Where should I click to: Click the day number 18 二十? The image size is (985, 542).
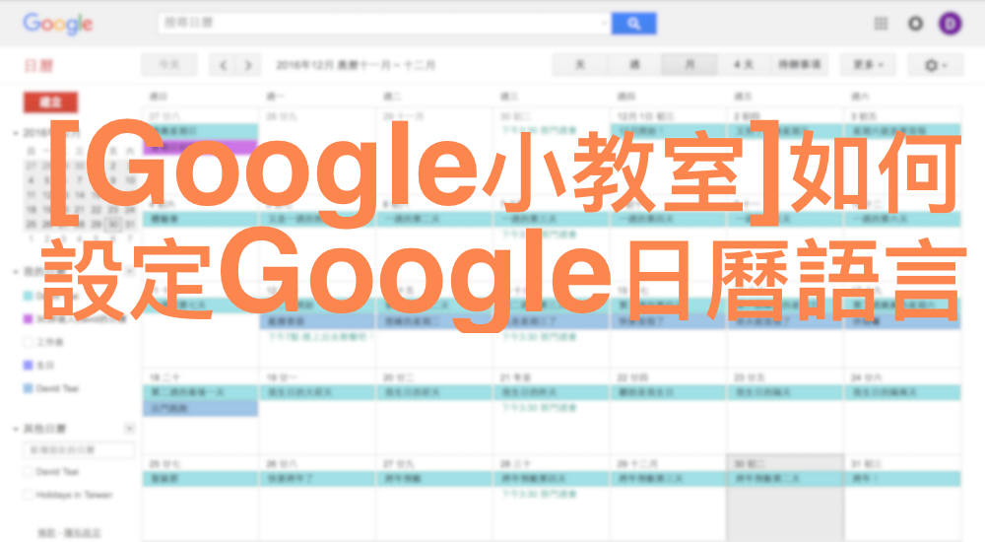(164, 377)
